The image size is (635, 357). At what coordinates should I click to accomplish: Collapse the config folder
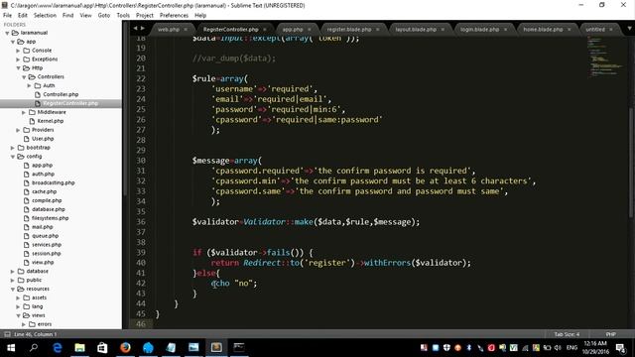(x=13, y=157)
